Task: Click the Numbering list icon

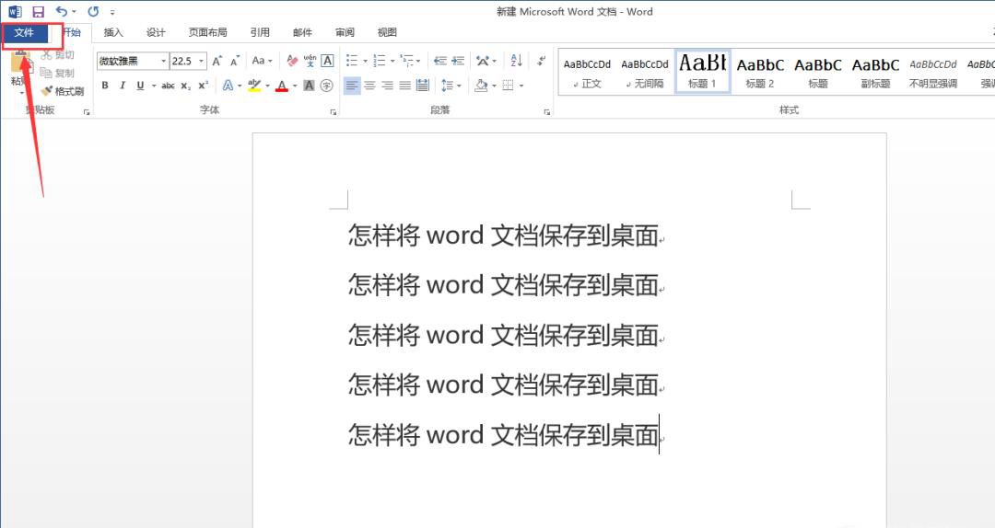Action: click(x=380, y=61)
